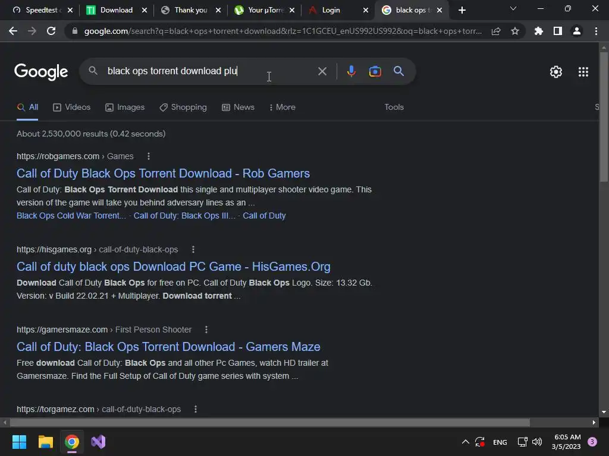Image resolution: width=609 pixels, height=456 pixels.
Task: Open the Windows Start menu
Action: [19, 442]
